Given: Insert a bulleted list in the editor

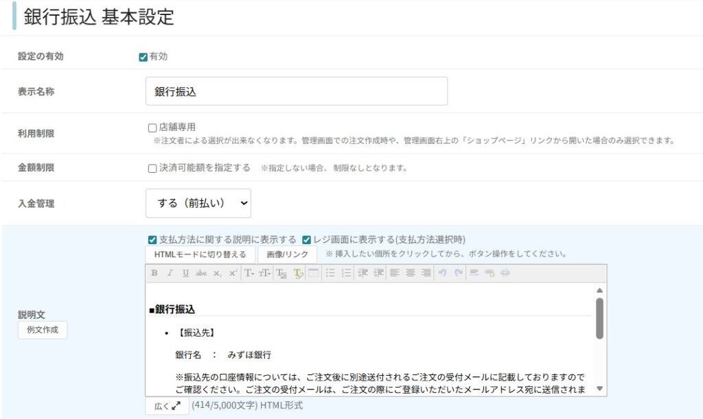Looking at the screenshot, I should (x=330, y=273).
